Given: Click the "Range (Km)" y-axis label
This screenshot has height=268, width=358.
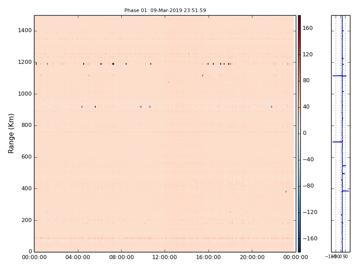Looking at the screenshot, I should coord(11,134).
